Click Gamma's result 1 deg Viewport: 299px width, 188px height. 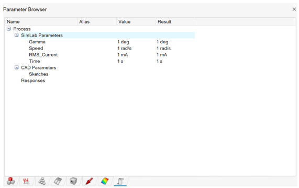pos(162,42)
